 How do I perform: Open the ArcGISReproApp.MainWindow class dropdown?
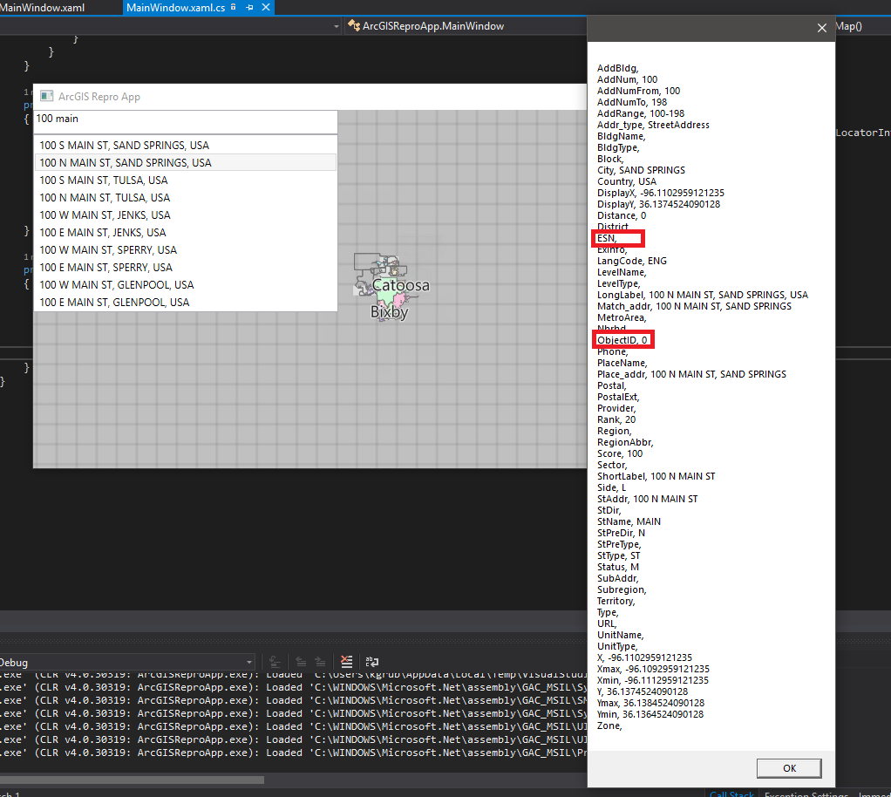tap(466, 26)
